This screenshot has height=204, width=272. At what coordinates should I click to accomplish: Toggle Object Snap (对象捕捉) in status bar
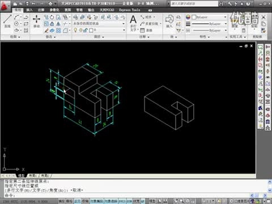(97, 201)
